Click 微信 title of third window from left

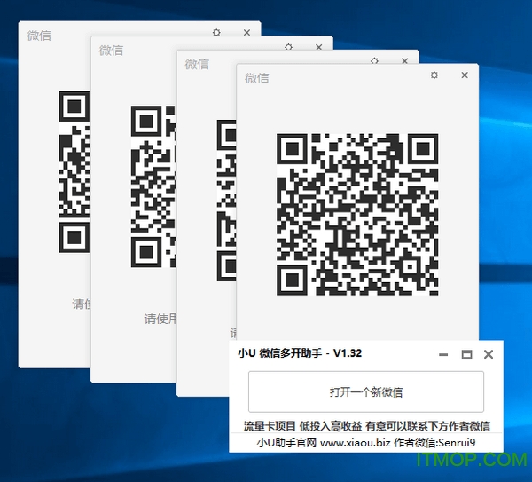(197, 64)
